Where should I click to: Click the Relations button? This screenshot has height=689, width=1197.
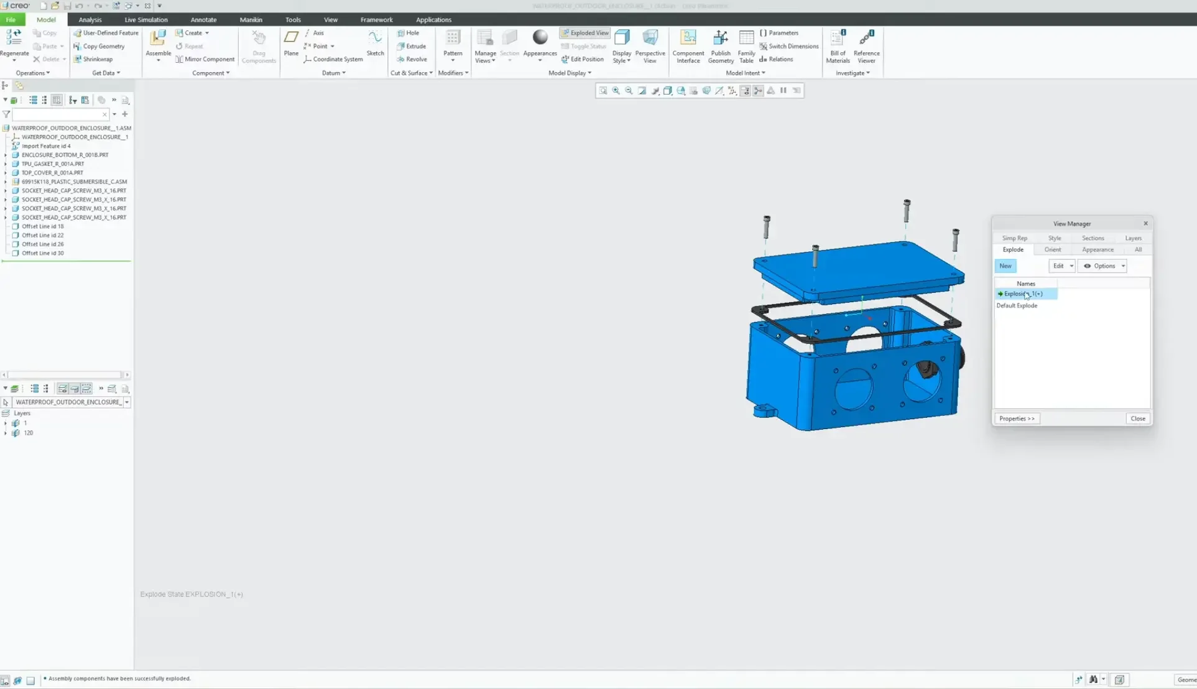(776, 59)
